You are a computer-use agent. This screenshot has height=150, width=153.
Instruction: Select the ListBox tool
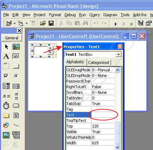[16, 86]
